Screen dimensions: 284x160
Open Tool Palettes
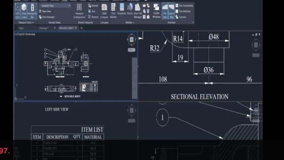(113, 11)
